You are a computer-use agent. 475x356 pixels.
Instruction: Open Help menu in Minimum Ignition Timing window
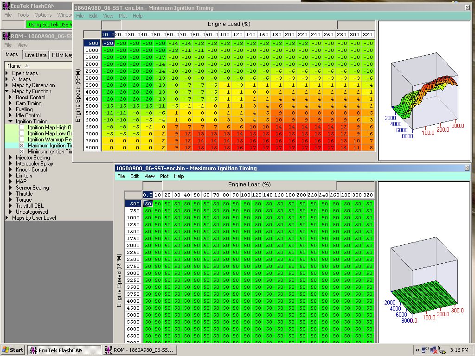coord(137,16)
